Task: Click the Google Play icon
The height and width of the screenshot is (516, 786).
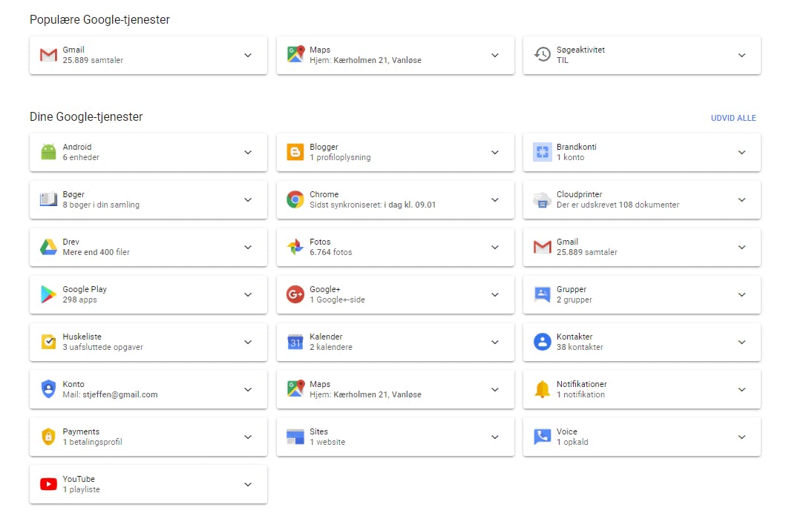Action: pyautogui.click(x=49, y=294)
